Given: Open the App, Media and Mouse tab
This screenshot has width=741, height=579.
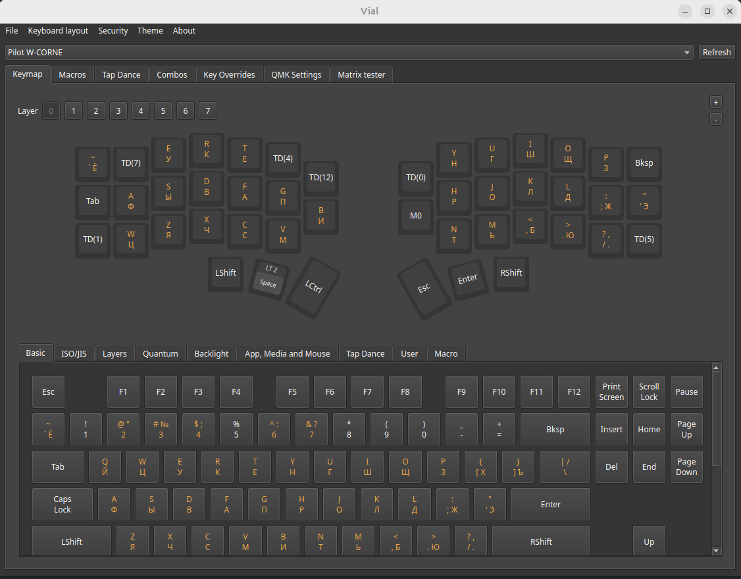Looking at the screenshot, I should 288,353.
